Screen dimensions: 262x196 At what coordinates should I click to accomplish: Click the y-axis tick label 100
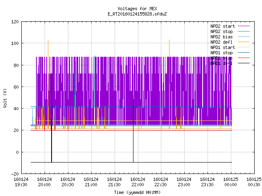coord(15,44)
